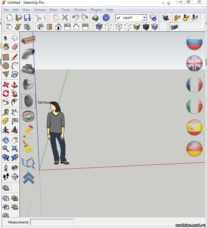Select the Freehand tool
Image resolution: width=207 pixels, height=228 pixels.
[15, 74]
